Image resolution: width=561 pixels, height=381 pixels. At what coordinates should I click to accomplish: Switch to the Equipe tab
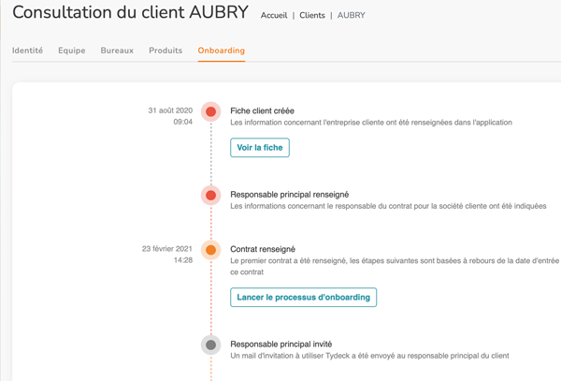[72, 51]
